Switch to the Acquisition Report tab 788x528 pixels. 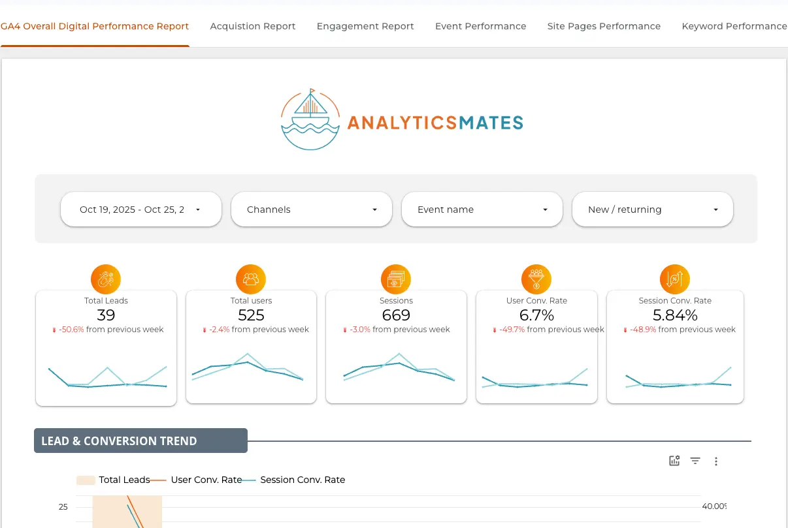coord(253,26)
